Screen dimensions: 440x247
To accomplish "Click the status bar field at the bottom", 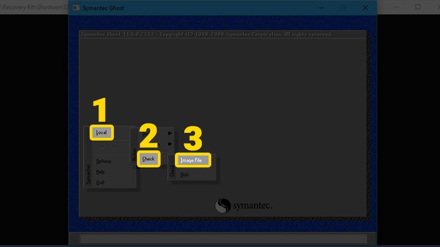I will click(224, 239).
